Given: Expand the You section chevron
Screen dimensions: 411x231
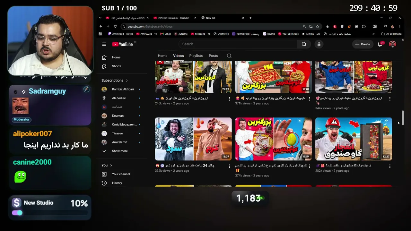Looking at the screenshot, I should [111, 165].
